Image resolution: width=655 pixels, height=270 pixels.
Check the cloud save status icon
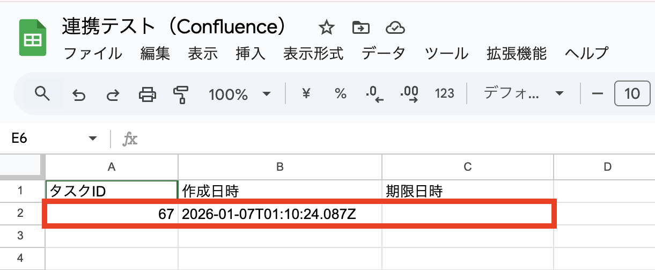coord(395,27)
